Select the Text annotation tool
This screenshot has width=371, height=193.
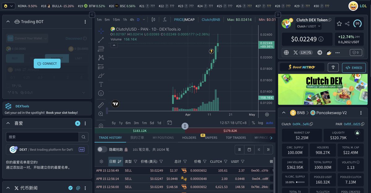(101, 84)
